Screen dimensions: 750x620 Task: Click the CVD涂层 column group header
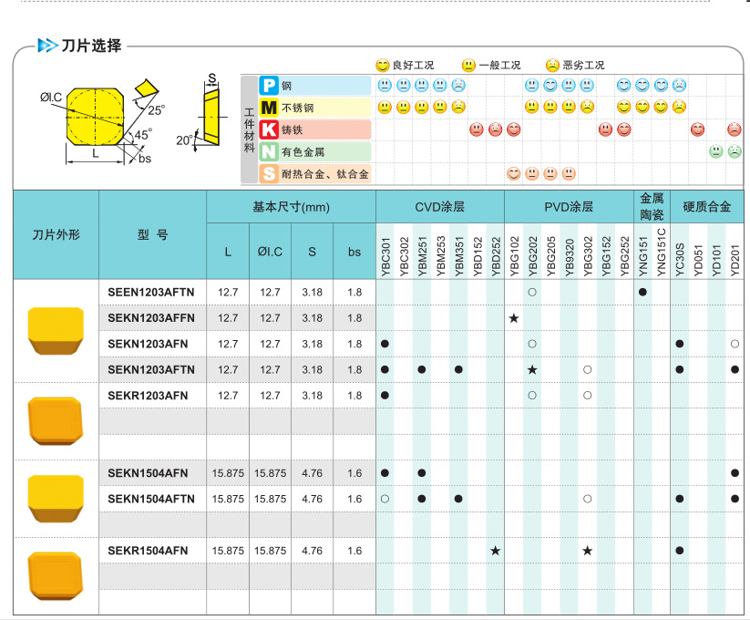(x=439, y=207)
